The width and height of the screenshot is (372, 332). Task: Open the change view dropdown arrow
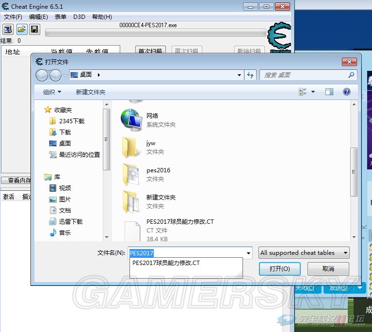click(x=313, y=92)
